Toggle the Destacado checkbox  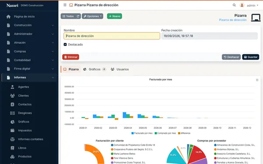coord(65,45)
